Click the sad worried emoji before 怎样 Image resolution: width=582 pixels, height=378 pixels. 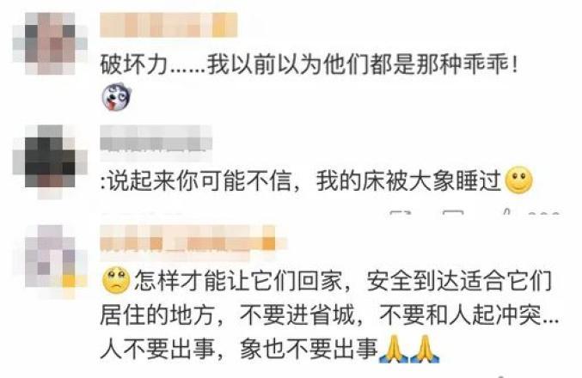click(x=116, y=280)
